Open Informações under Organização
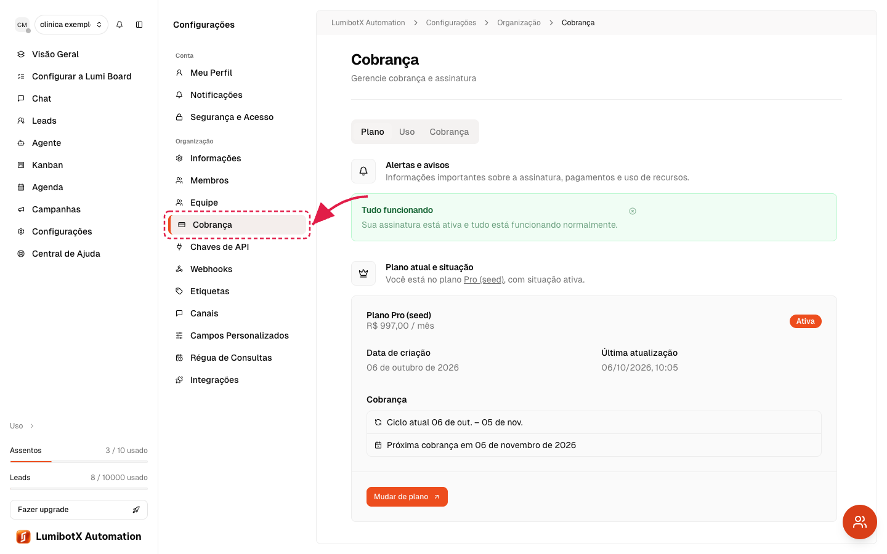Screen dimensions: 887x554 click(x=237, y=158)
